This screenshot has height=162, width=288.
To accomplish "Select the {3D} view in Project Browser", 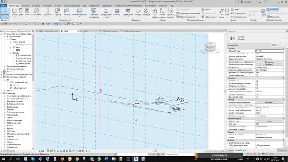I will (x=18, y=50).
